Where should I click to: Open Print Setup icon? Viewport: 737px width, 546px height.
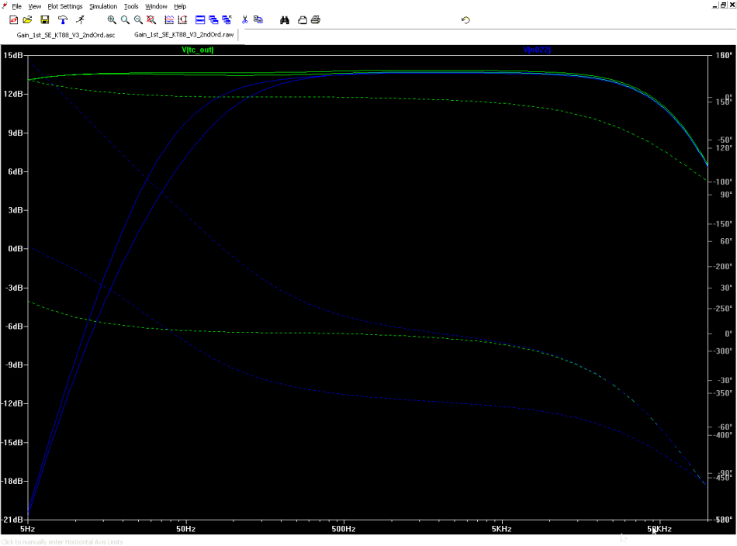pyautogui.click(x=303, y=19)
